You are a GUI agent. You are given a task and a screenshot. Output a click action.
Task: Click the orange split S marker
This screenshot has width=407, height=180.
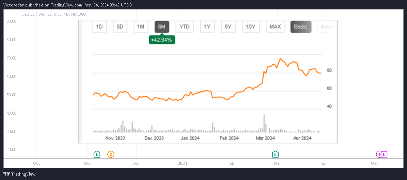point(111,154)
